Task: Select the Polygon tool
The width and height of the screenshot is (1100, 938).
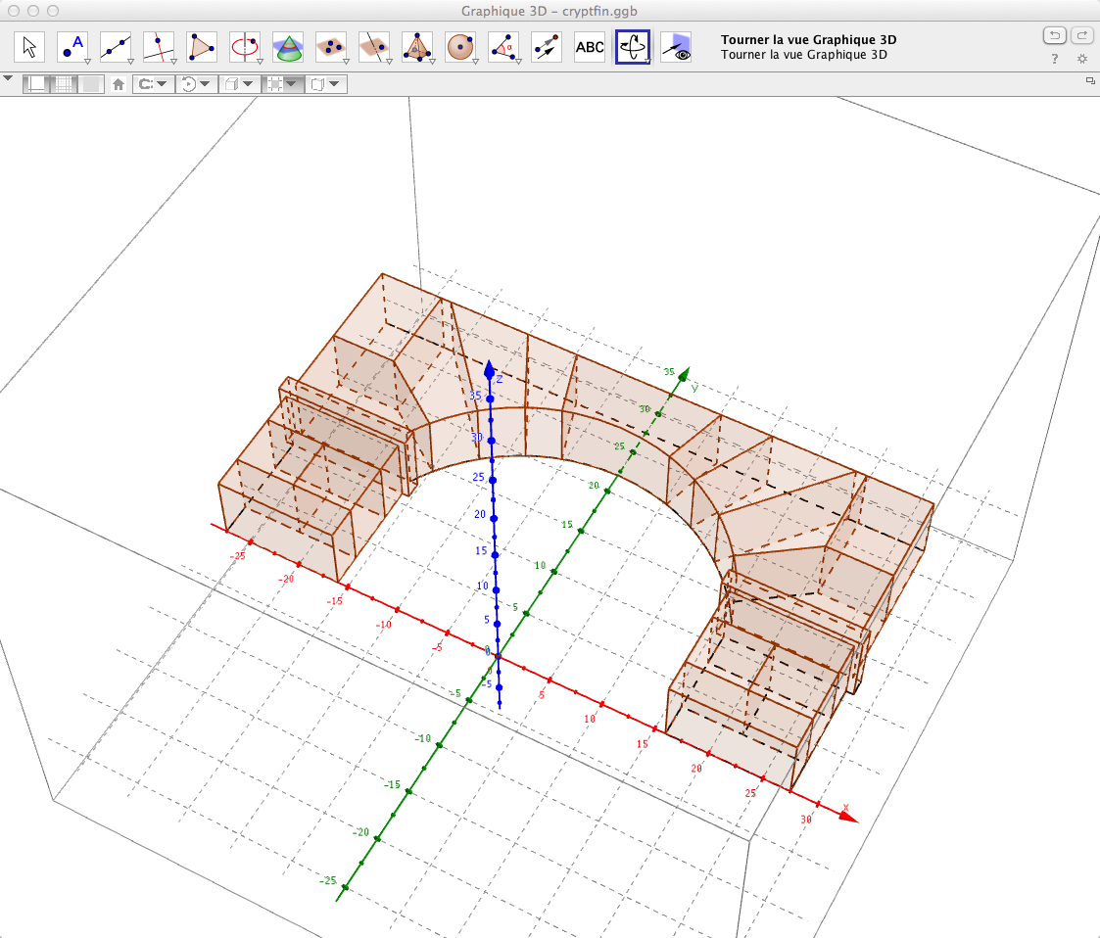Action: [x=202, y=47]
